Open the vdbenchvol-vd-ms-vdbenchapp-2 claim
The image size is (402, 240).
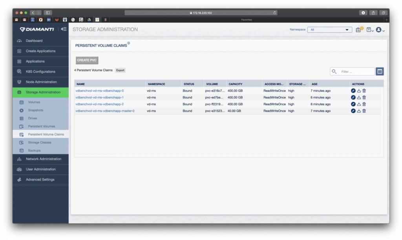(x=99, y=104)
